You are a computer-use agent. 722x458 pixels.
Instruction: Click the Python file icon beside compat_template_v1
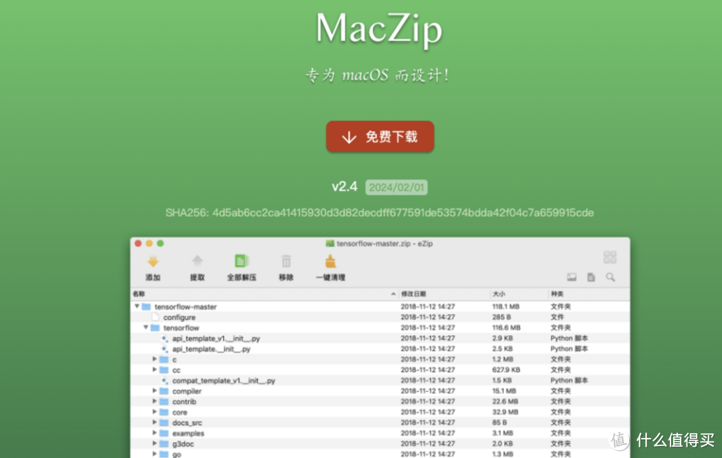pos(164,381)
